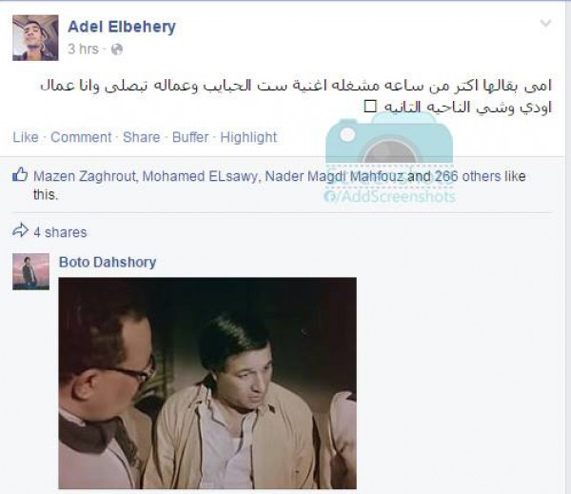Click the Buffer link
571x494 pixels.
[190, 137]
